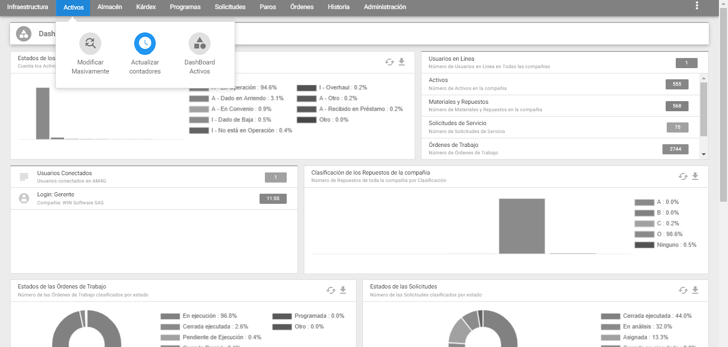This screenshot has width=728, height=347.
Task: Toggle legend Programada : 0.0%
Action: 309,316
